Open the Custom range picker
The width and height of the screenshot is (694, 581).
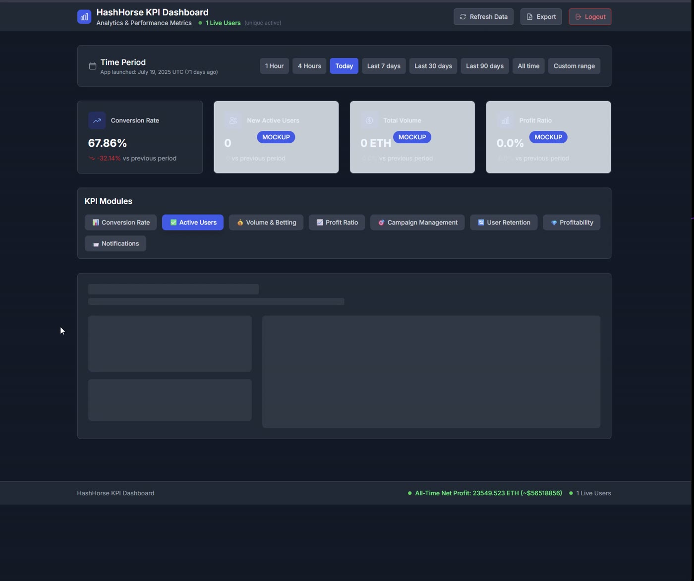[574, 66]
